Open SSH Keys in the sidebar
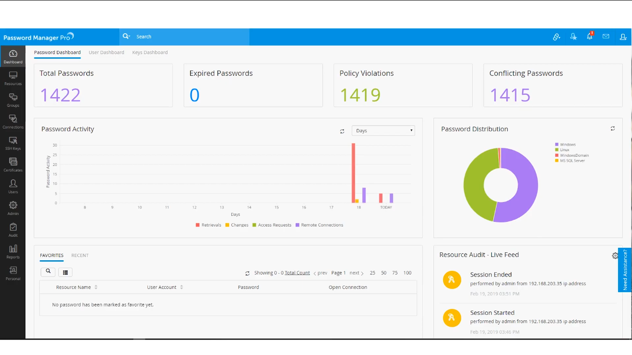This screenshot has height=355, width=632. point(13,143)
